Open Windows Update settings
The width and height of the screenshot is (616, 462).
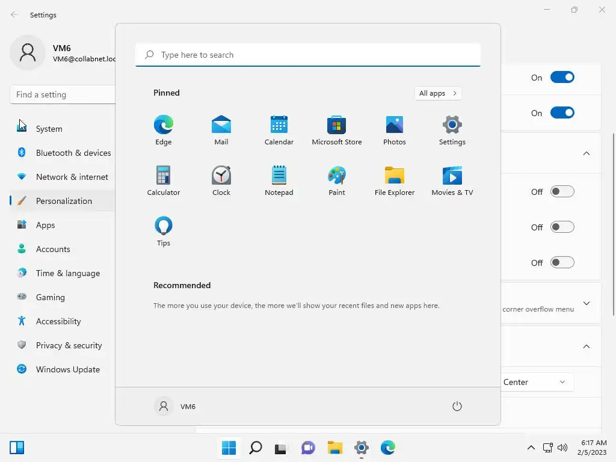[62, 369]
